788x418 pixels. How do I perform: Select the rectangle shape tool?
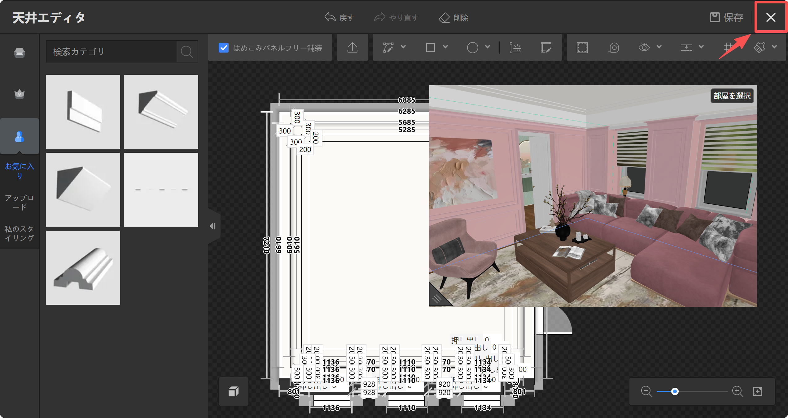coord(431,48)
